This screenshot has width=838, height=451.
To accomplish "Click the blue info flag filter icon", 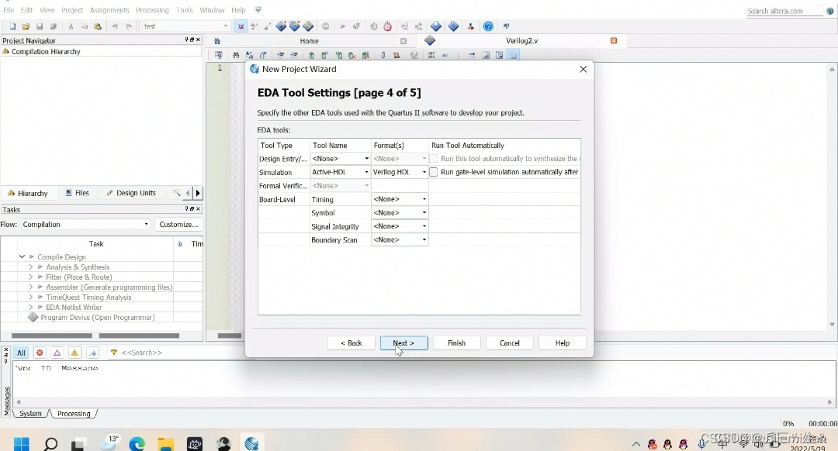I will [x=92, y=353].
